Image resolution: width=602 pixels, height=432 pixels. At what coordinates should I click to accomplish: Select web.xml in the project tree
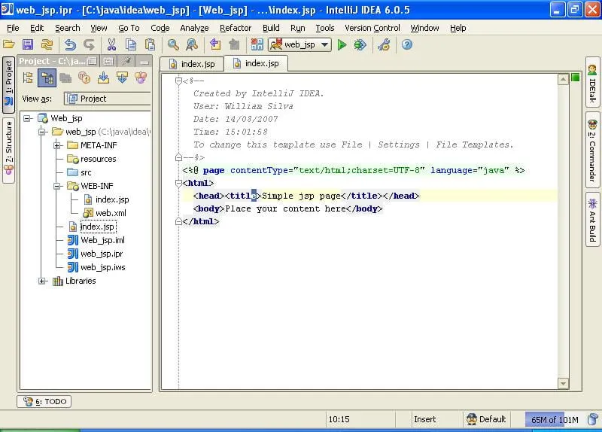[x=110, y=213]
